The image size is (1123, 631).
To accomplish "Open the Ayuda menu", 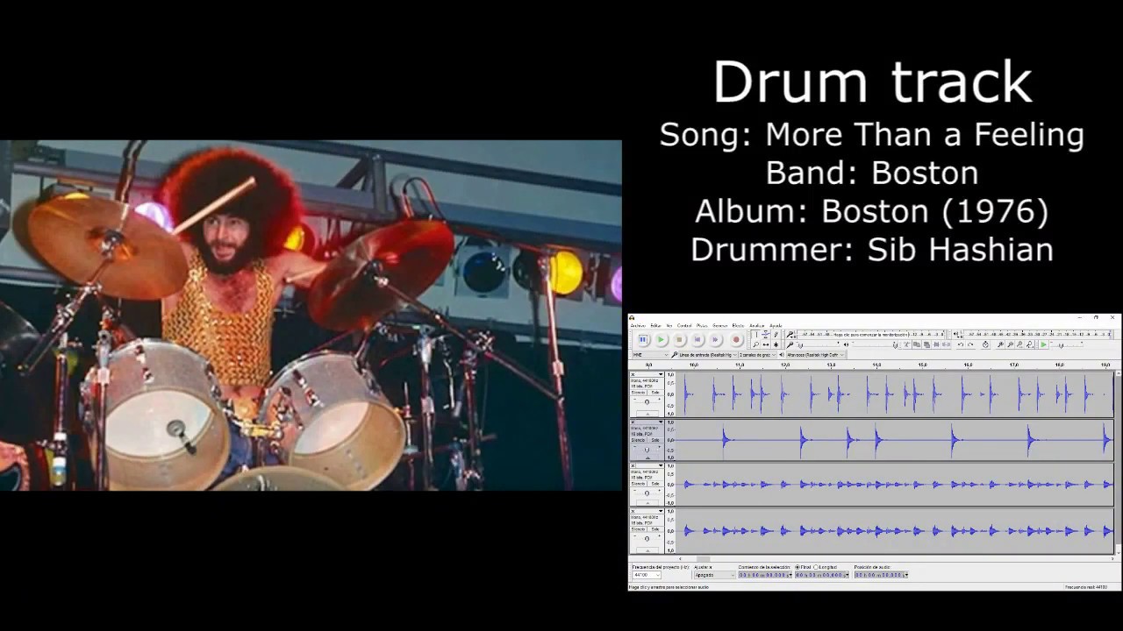I will 776,325.
